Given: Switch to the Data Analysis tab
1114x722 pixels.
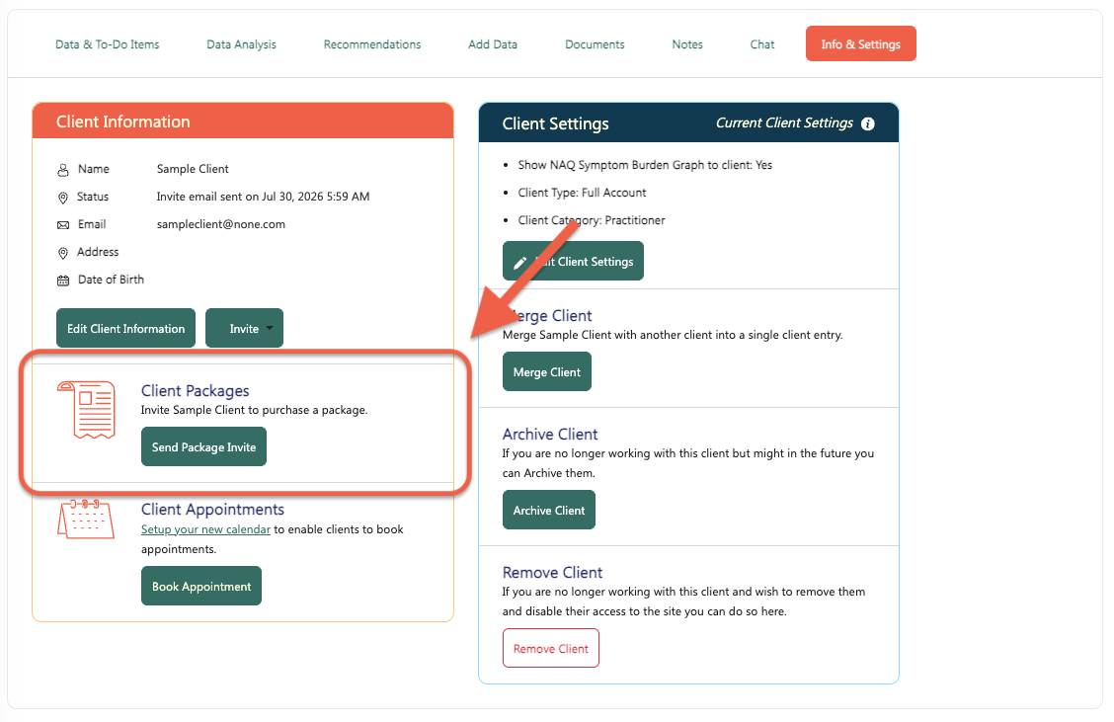Looking at the screenshot, I should coord(242,44).
